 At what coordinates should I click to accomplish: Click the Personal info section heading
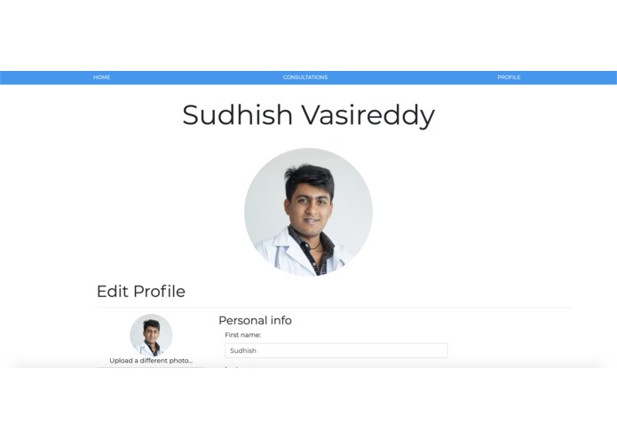tap(255, 321)
